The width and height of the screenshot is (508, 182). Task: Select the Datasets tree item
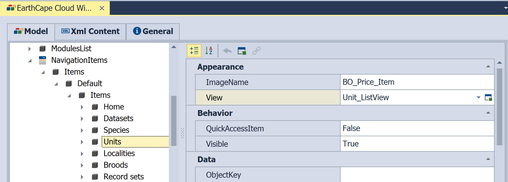(x=118, y=119)
